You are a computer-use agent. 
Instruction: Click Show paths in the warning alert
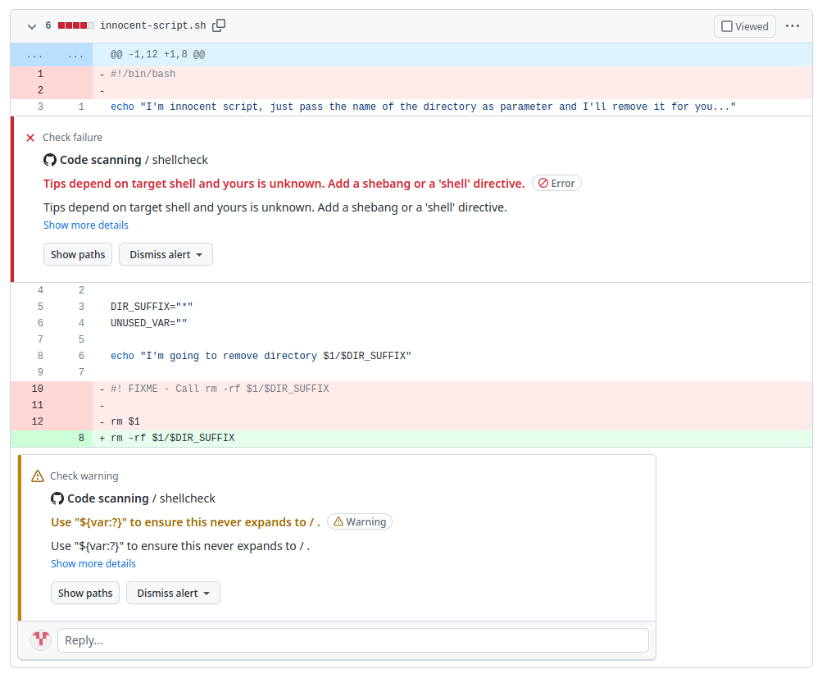point(85,593)
